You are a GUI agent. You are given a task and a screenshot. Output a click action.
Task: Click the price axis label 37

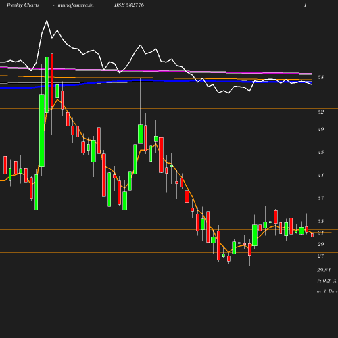[x=320, y=198]
